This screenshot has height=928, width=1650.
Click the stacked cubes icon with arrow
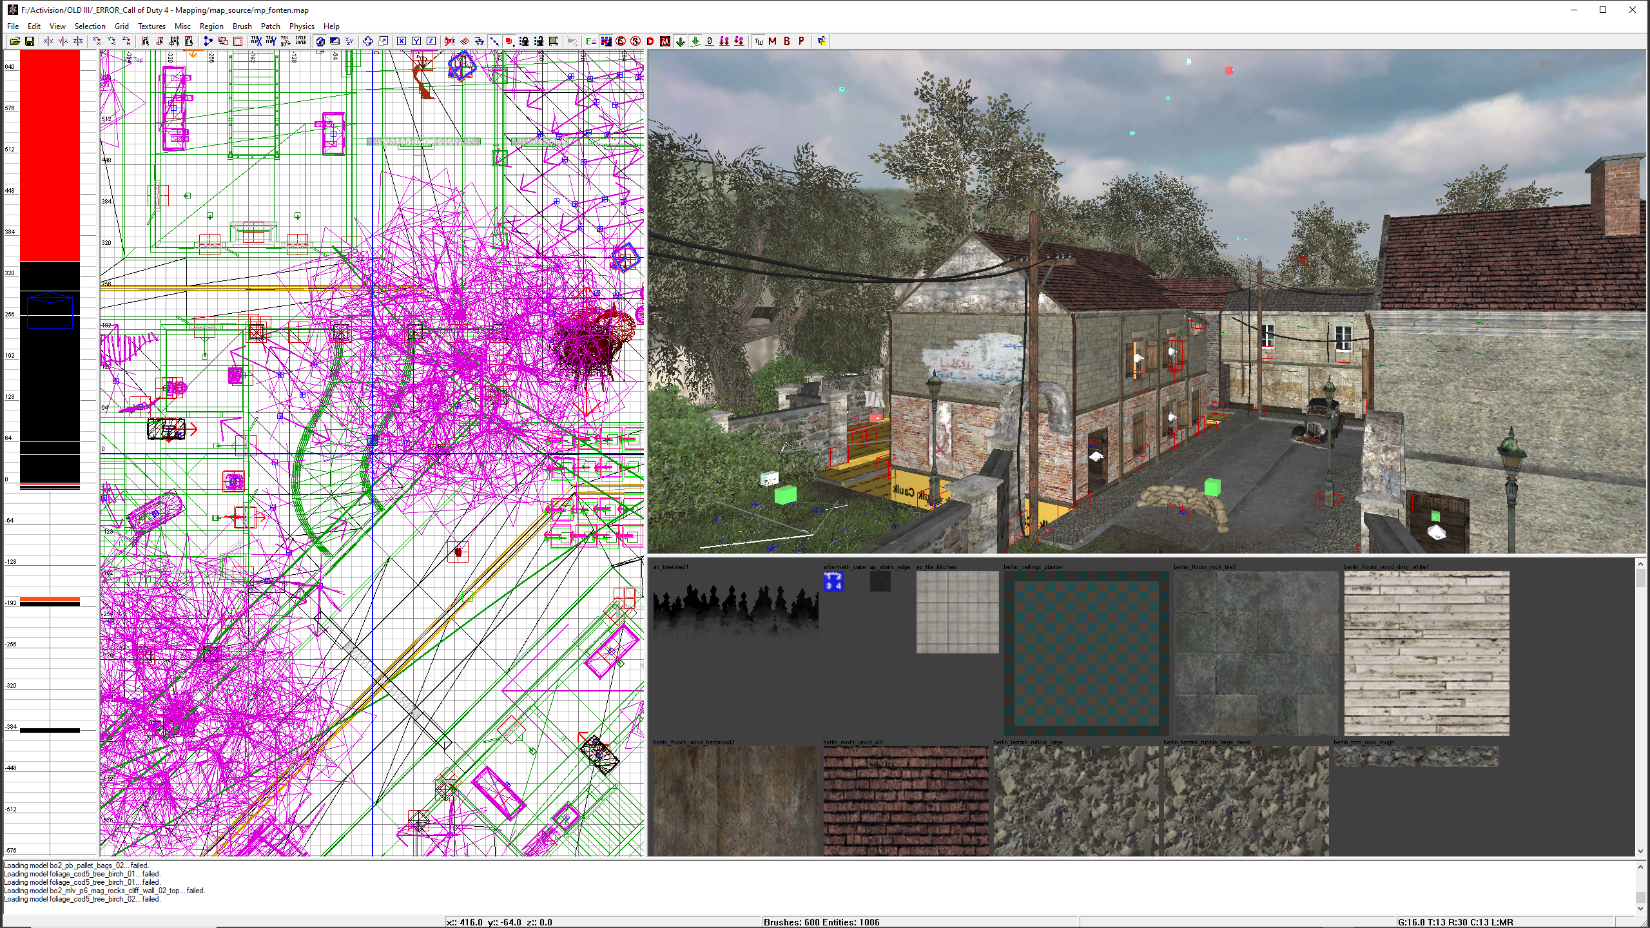[822, 41]
